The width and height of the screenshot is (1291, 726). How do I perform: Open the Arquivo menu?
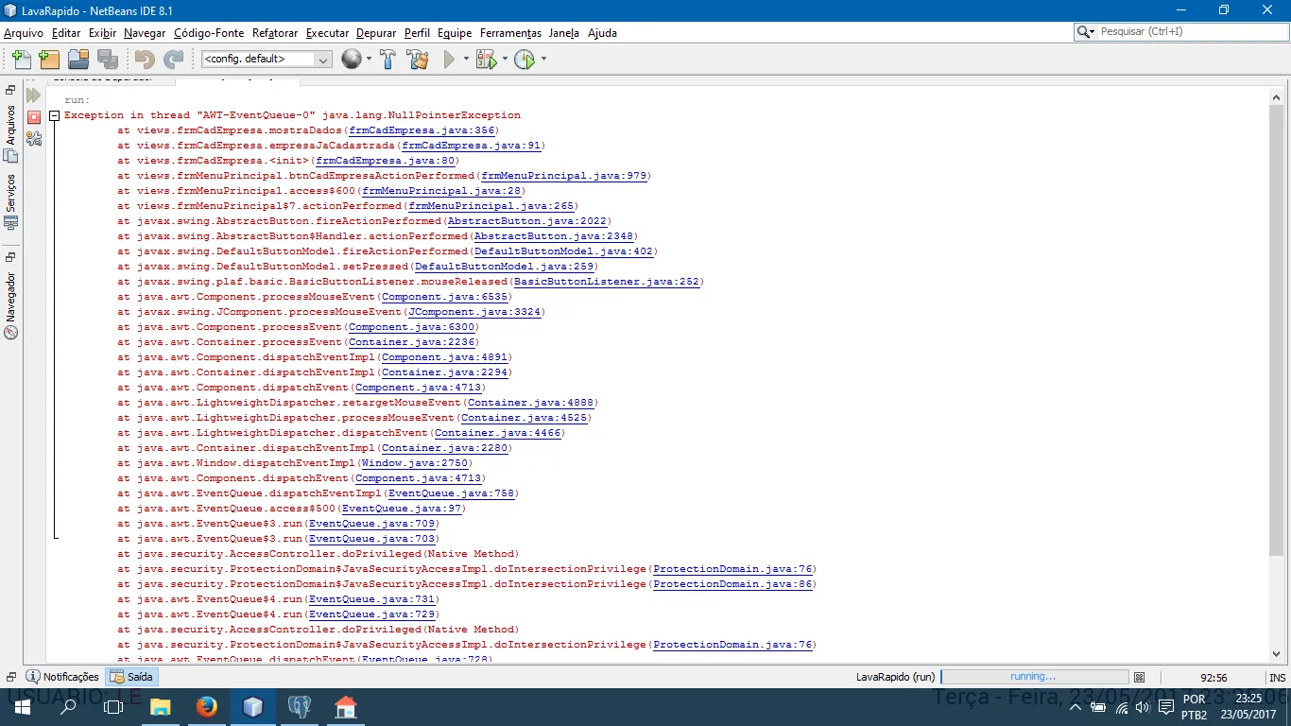point(24,33)
